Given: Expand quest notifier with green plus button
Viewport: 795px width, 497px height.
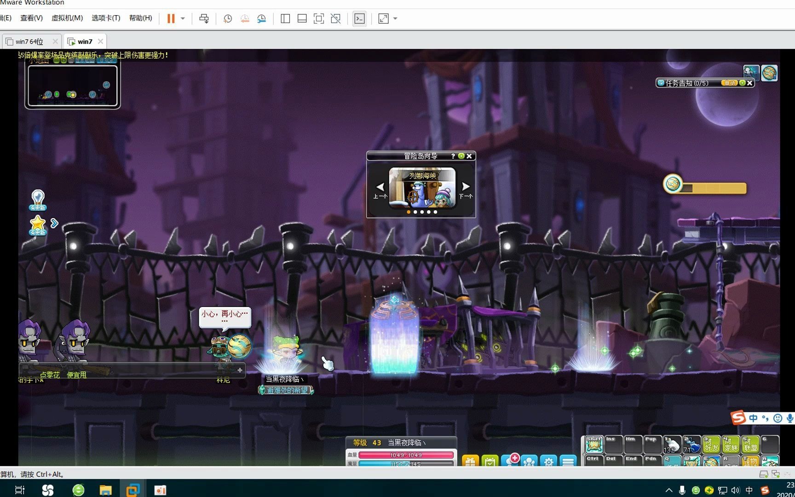Looking at the screenshot, I should (742, 83).
